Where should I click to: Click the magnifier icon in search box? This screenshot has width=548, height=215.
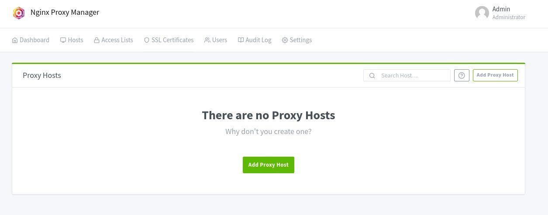coord(372,76)
